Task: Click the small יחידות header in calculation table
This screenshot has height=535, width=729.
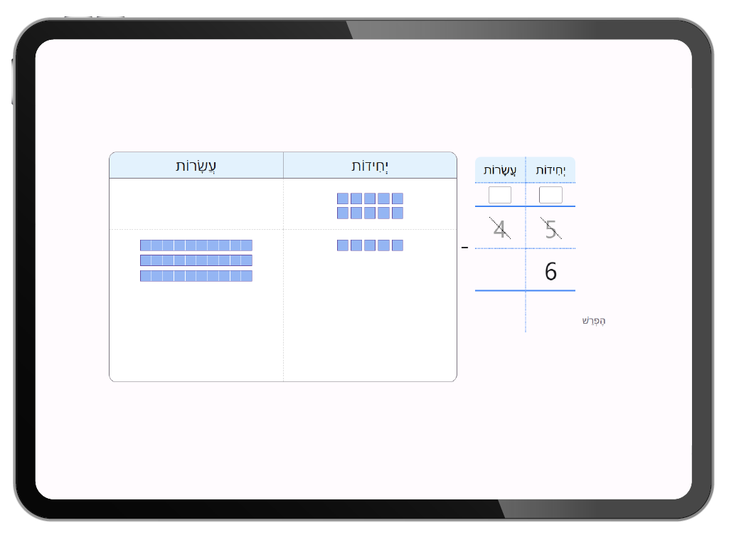Action: (550, 171)
